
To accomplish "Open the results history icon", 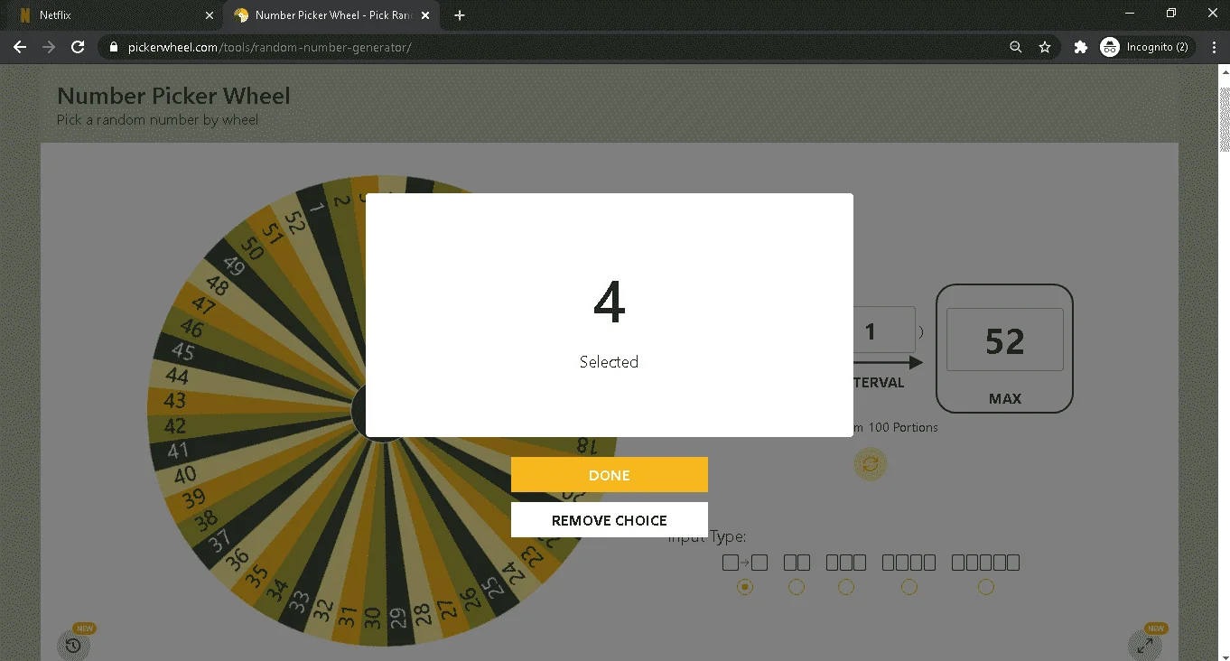I will 73,645.
